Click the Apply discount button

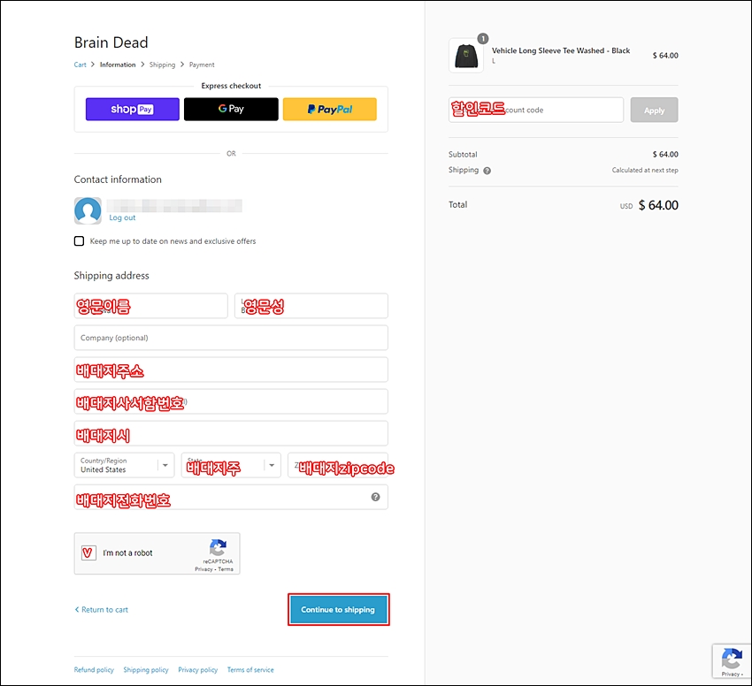(654, 110)
